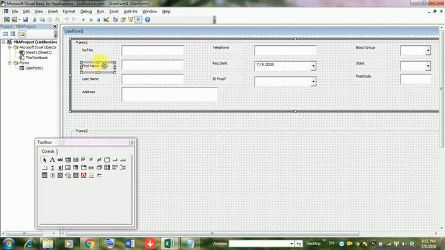
Task: Open the File menu
Action: (15, 12)
